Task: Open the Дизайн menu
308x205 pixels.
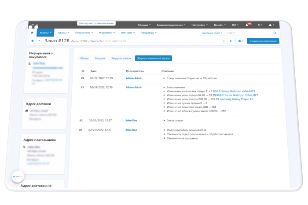Action: (220, 25)
